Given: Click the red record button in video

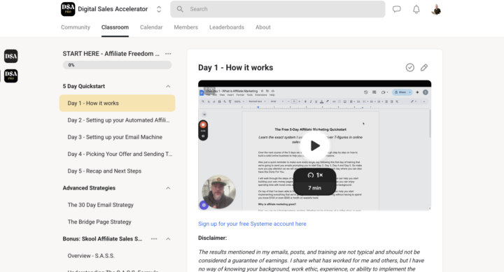Looking at the screenshot, I should [x=203, y=124].
